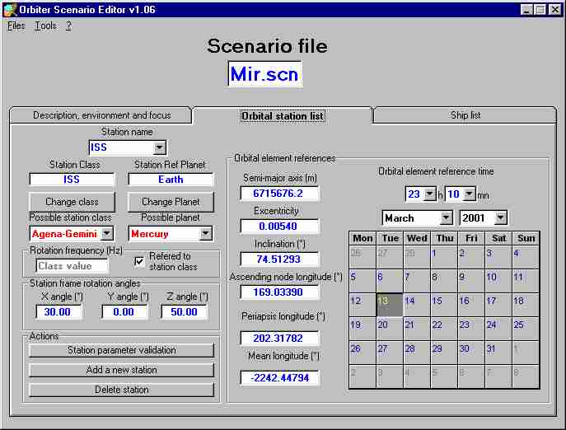Open the Tools menu

(45, 26)
